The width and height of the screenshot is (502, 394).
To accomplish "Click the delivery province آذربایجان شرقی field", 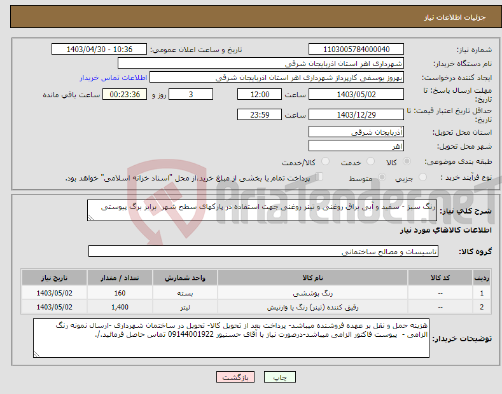I will [356, 132].
